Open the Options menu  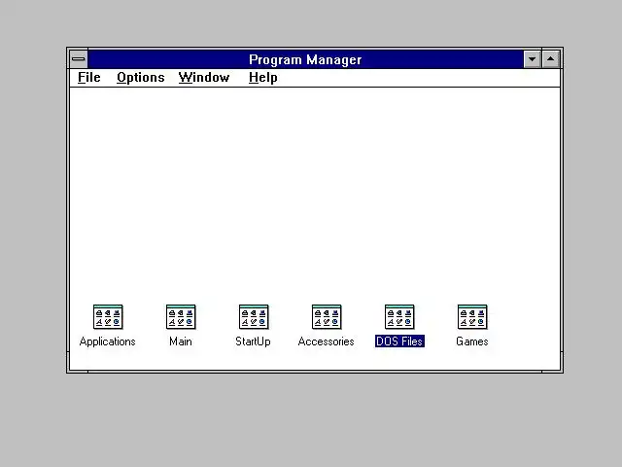tap(140, 78)
